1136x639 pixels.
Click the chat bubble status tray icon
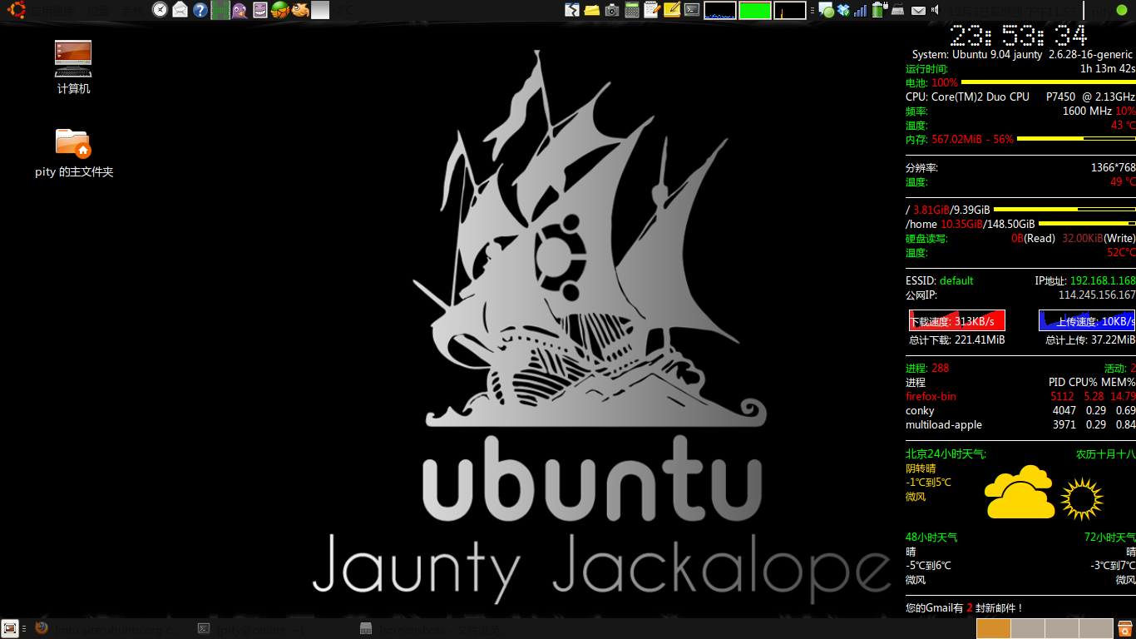coord(826,10)
